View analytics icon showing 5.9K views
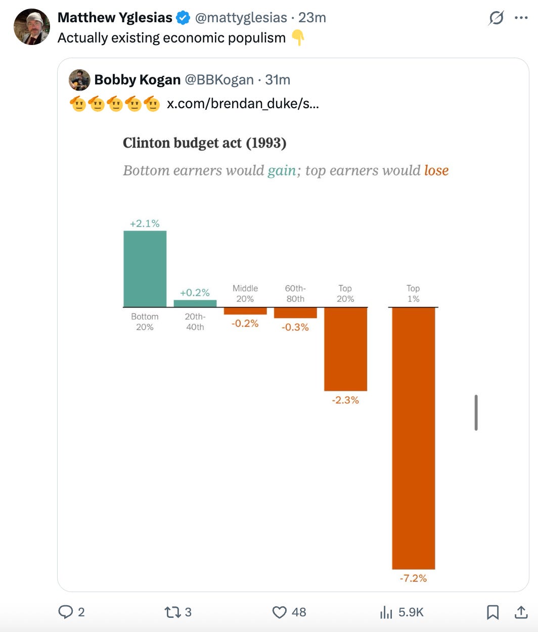Screen dimensions: 538x632 point(386,612)
